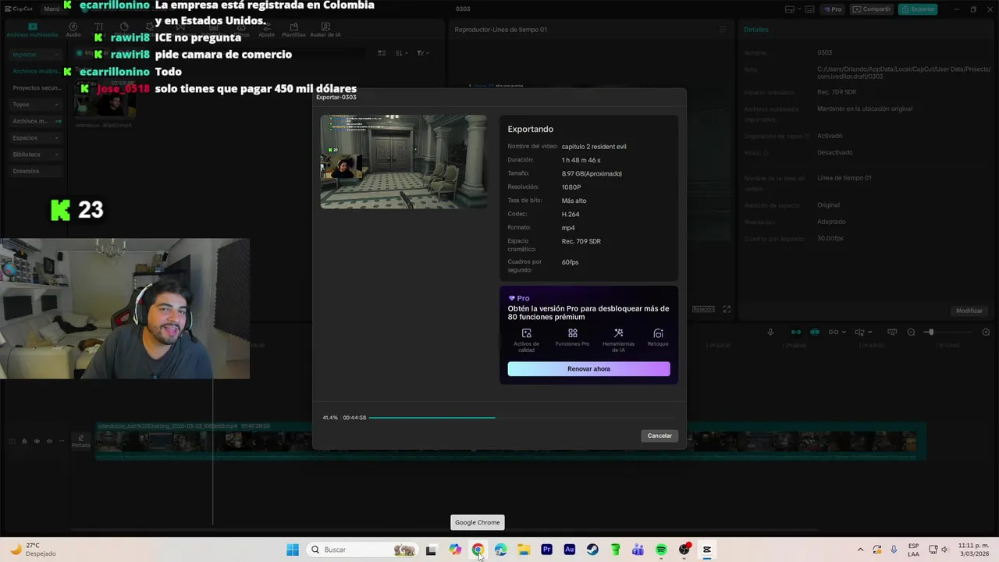Expand the Espacios sidebar section

coord(36,138)
